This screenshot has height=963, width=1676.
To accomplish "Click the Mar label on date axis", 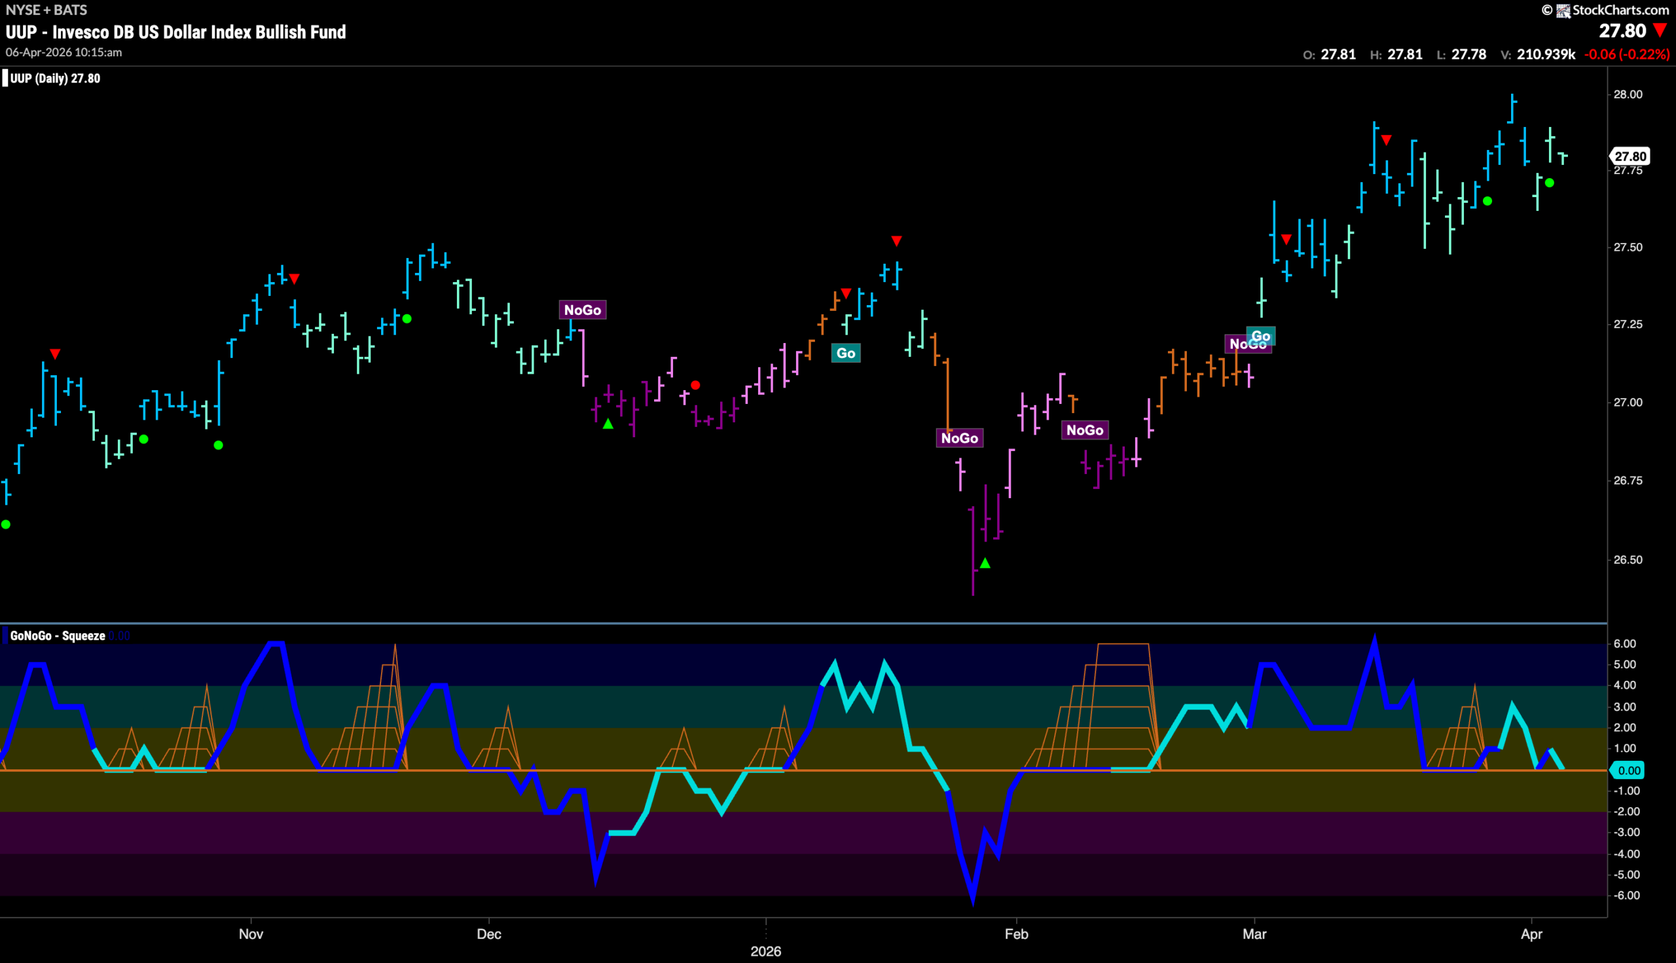I will point(1254,934).
